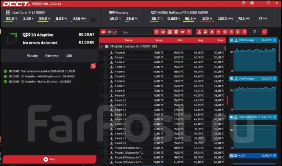Click the 3D Adaptive - Started log entry

46,82
